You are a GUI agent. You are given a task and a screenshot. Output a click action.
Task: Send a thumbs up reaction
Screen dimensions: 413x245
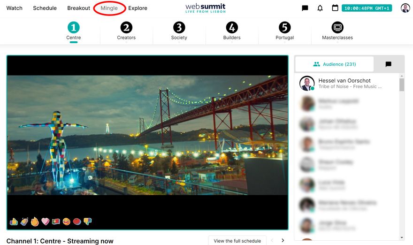click(14, 222)
